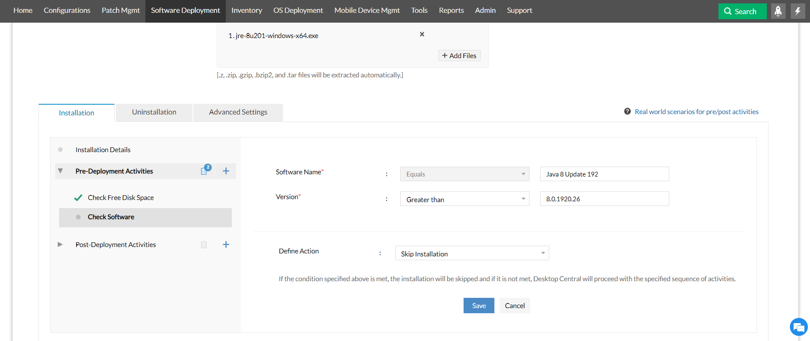Open the Software Name Equals dropdown

(464, 174)
